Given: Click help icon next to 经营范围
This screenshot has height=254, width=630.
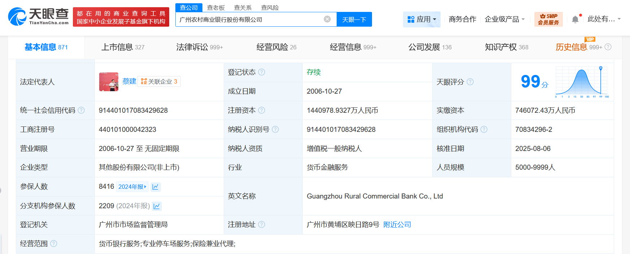Looking at the screenshot, I should 54,244.
